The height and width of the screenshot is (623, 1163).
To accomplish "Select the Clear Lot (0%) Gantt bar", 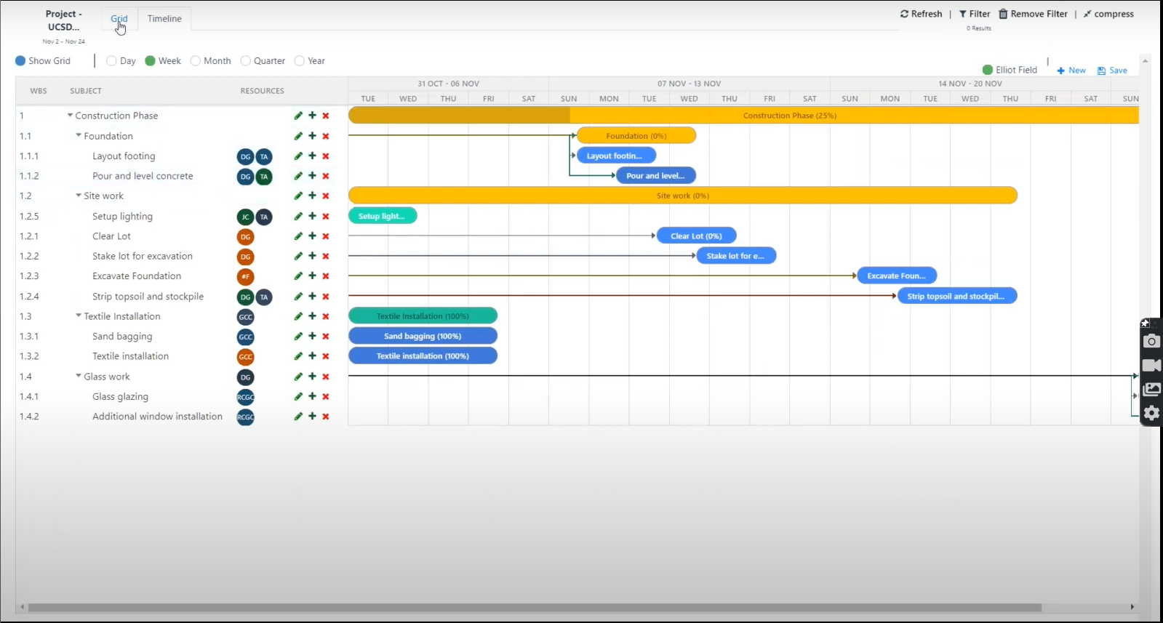I will click(x=697, y=236).
